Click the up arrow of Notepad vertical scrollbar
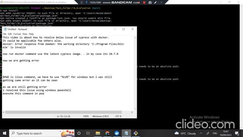This screenshot has width=243, height=137. coord(135,37)
